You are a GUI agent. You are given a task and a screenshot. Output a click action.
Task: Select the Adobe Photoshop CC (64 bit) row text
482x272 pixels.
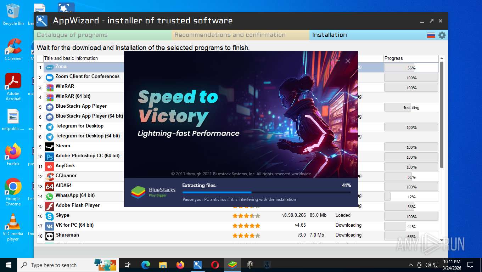88,156
